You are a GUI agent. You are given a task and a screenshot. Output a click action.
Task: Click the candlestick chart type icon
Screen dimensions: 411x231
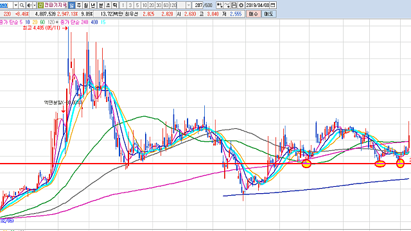click(220, 5)
